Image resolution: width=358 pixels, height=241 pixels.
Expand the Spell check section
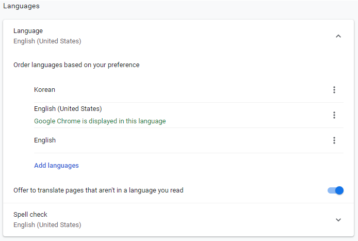click(x=338, y=220)
